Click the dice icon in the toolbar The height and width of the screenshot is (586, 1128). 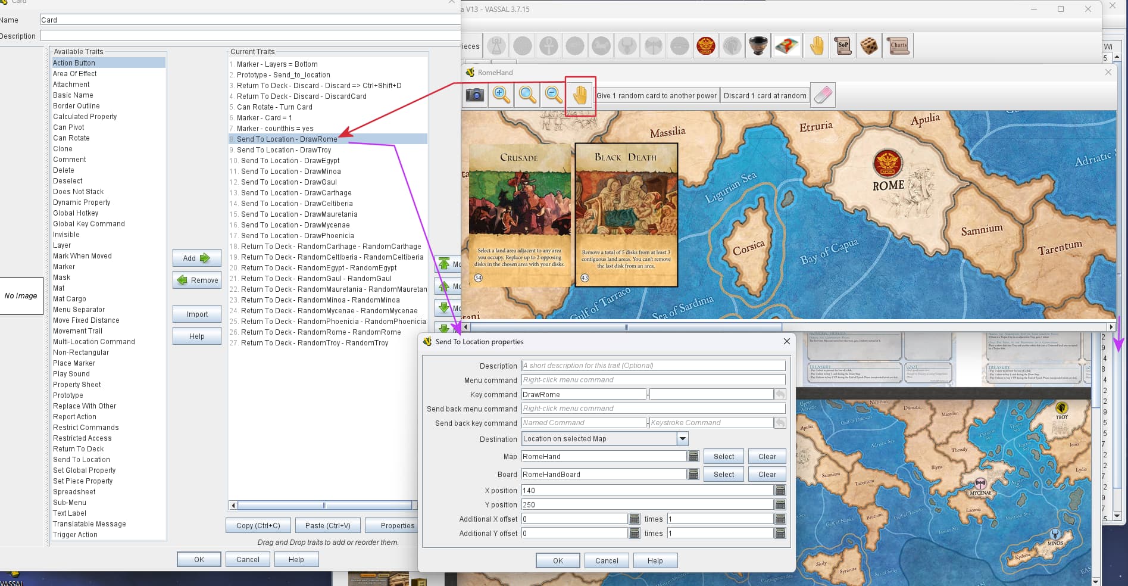click(869, 46)
